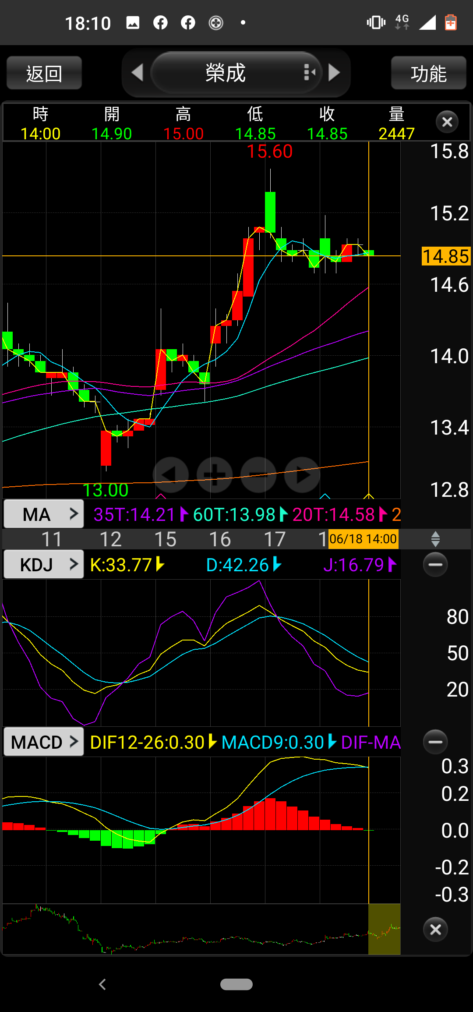This screenshot has width=473, height=1012.
Task: Tap the 返回 back button
Action: (44, 73)
